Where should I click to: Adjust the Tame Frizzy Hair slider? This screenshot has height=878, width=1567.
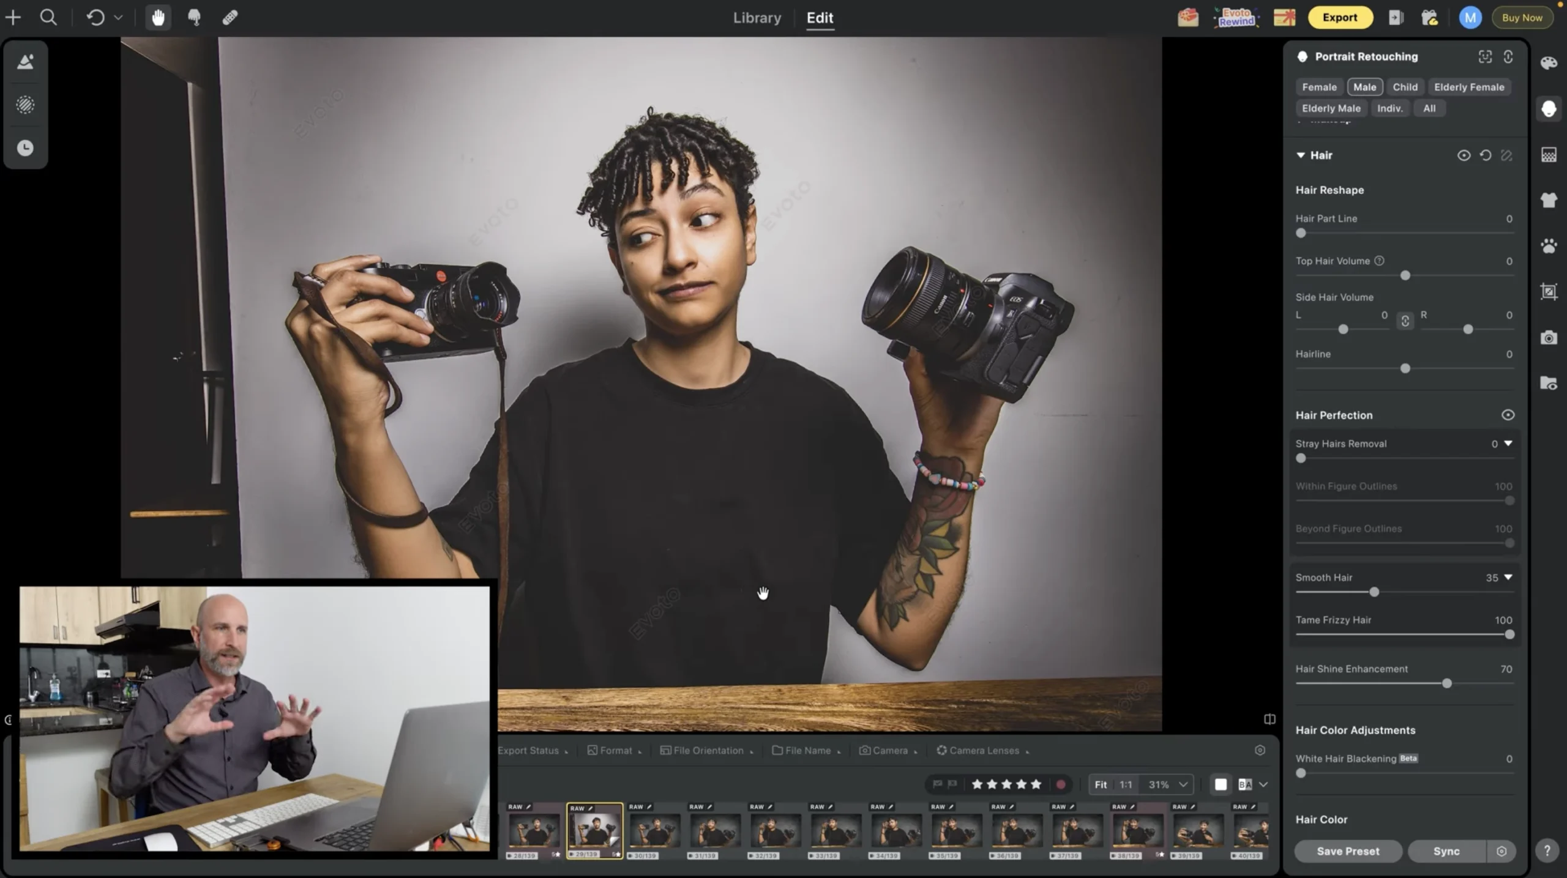tap(1405, 634)
